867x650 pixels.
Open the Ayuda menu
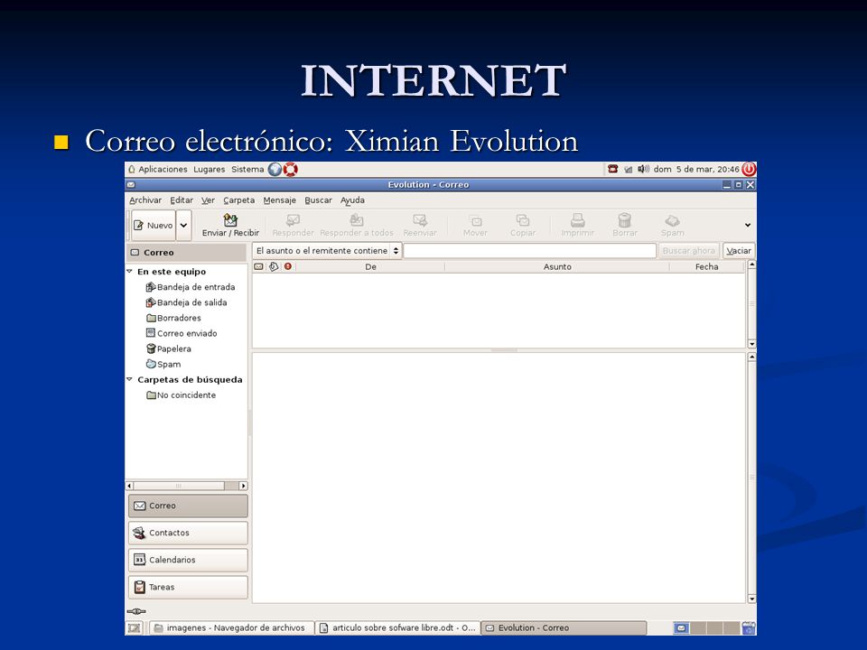point(352,200)
